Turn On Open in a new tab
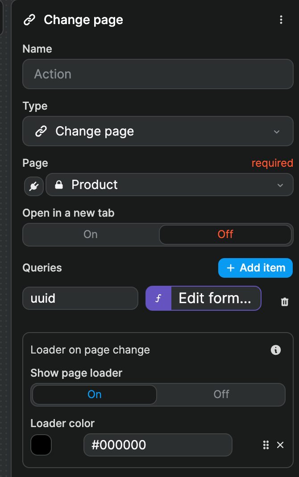299x477 pixels. pos(91,234)
